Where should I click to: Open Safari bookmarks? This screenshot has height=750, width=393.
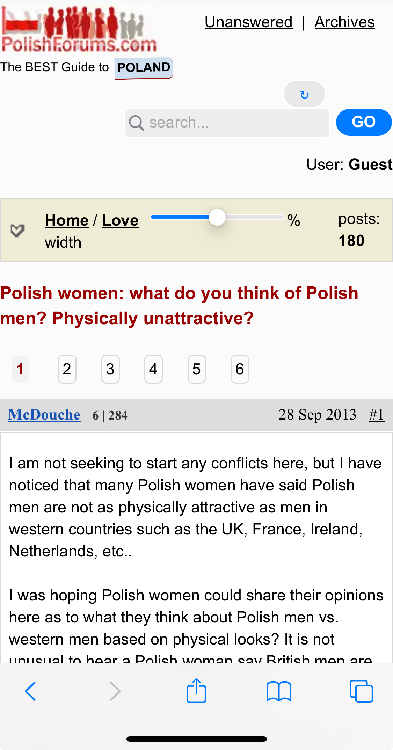[x=278, y=691]
